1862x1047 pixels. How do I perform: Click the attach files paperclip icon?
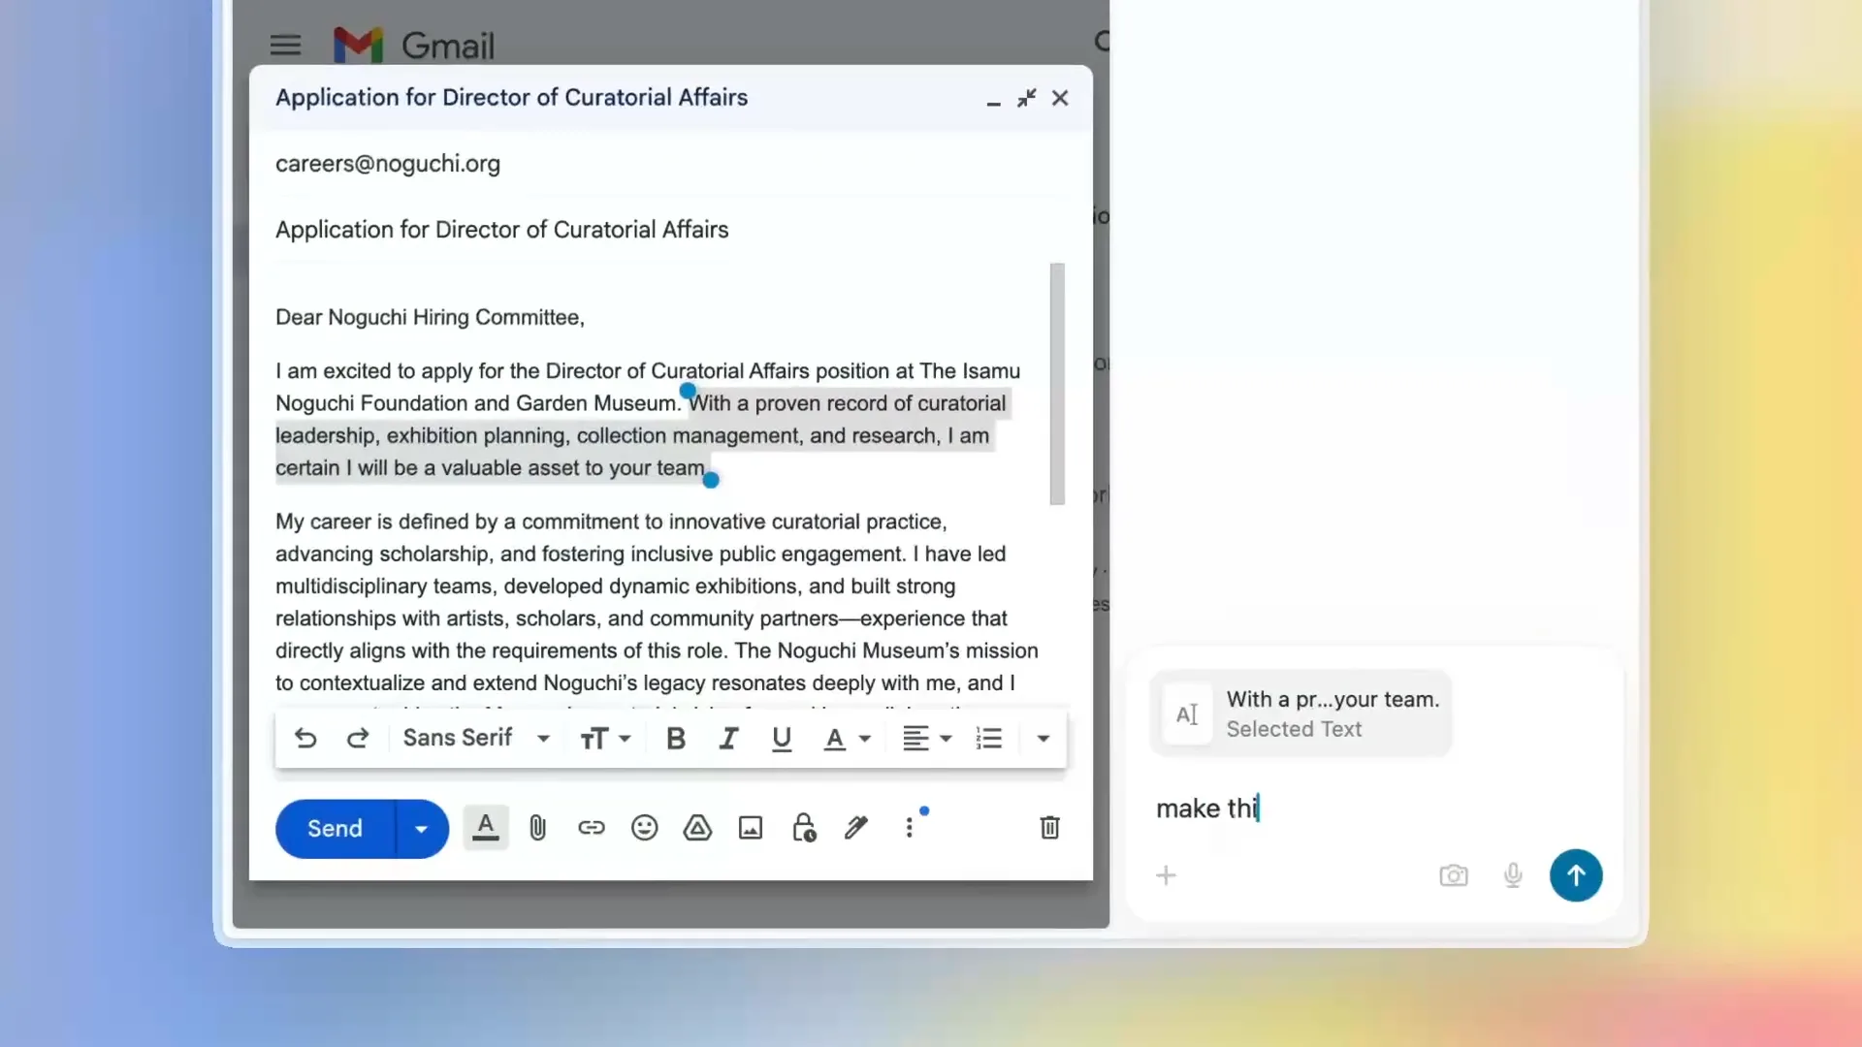tap(537, 828)
